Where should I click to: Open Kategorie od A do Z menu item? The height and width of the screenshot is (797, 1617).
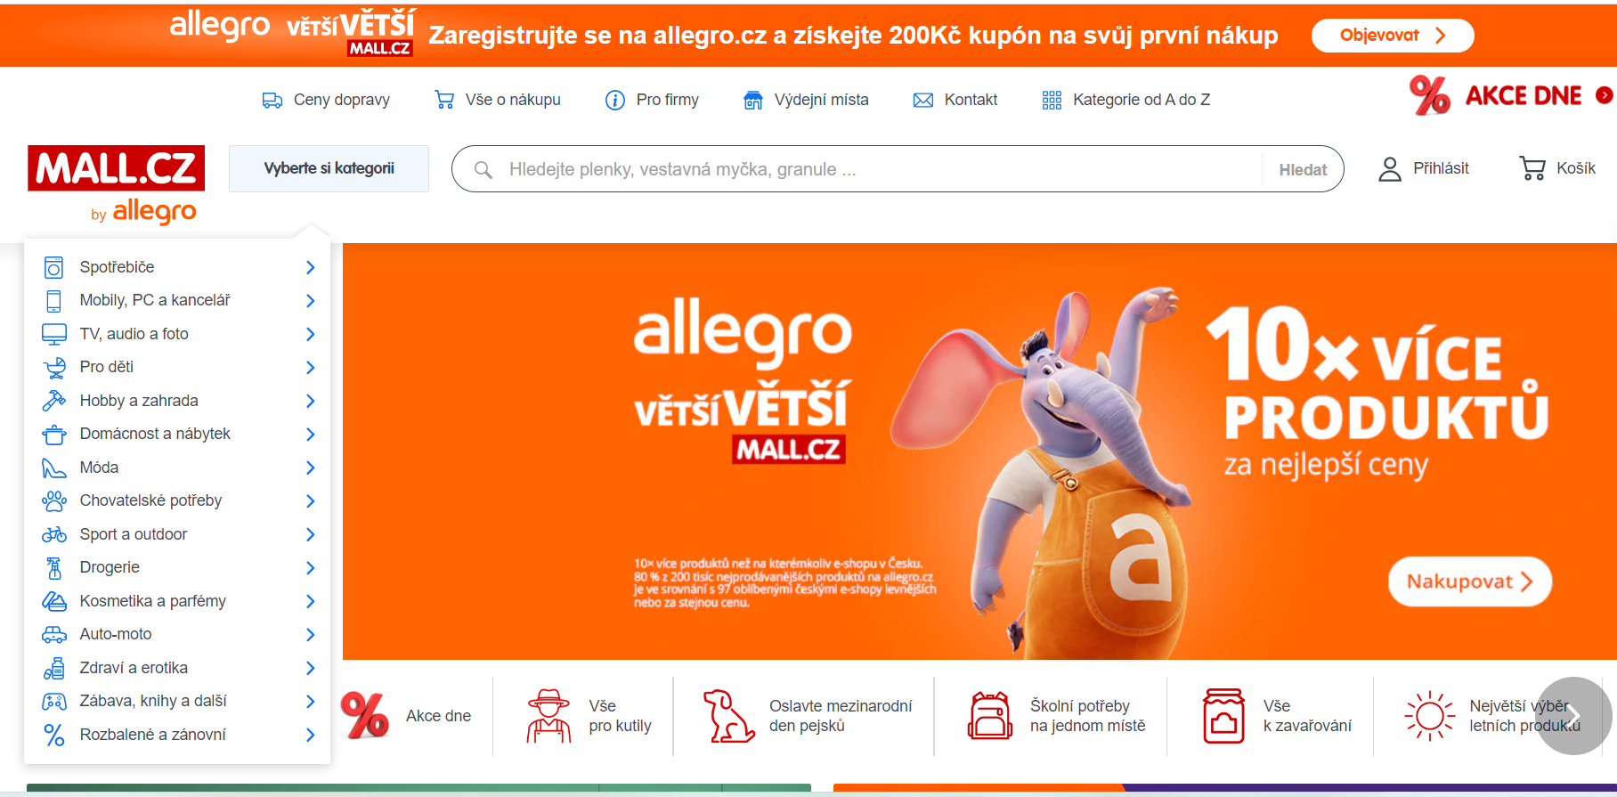1126,100
